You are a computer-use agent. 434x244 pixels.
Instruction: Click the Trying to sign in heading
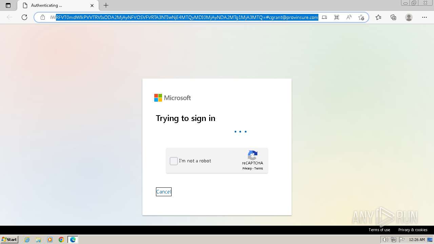[185, 118]
